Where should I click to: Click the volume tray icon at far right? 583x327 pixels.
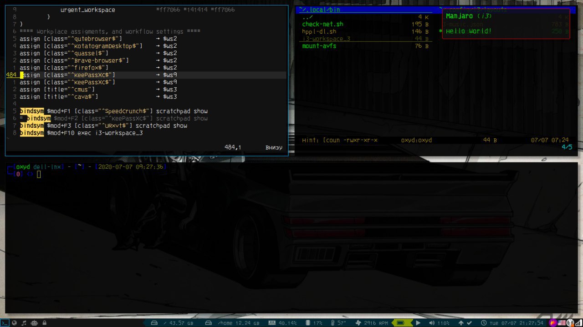point(578,323)
